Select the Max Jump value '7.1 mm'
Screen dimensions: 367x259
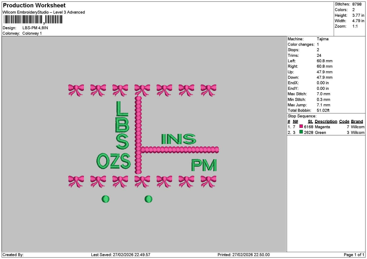[323, 105]
